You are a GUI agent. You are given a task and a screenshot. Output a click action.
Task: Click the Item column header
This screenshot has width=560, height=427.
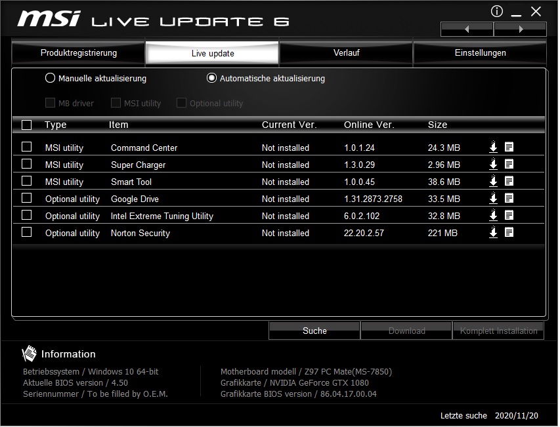click(119, 125)
